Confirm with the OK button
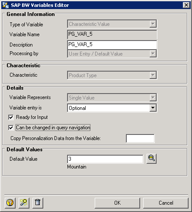 [117, 203]
